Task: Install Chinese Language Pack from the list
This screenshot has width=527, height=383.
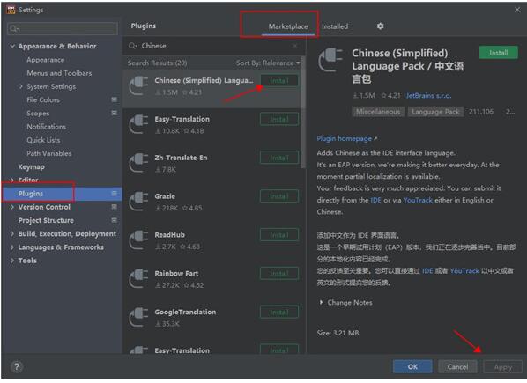Action: [x=279, y=80]
